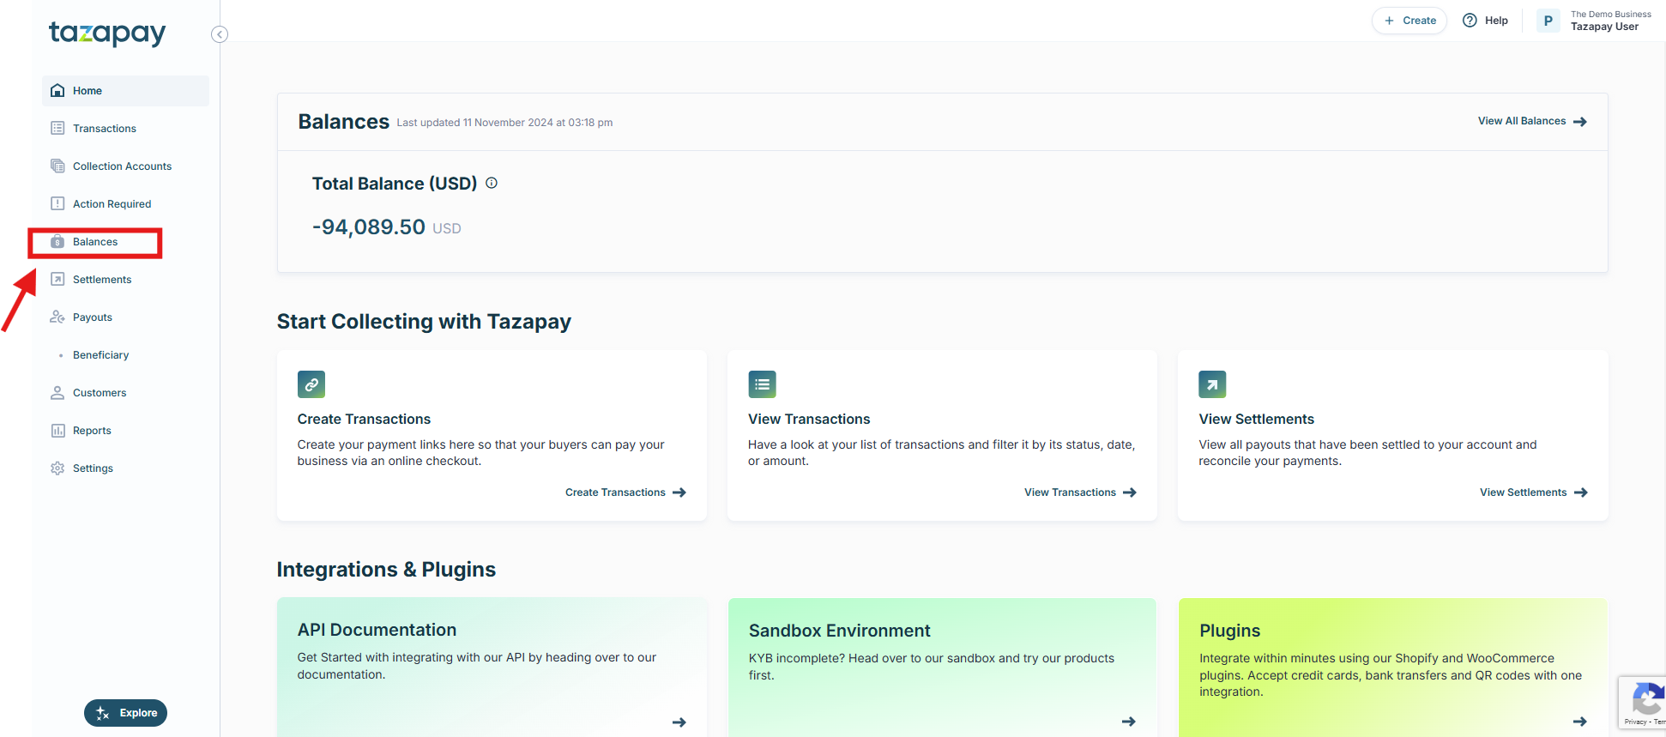
Task: Go to Collection Accounts
Action: point(125,166)
